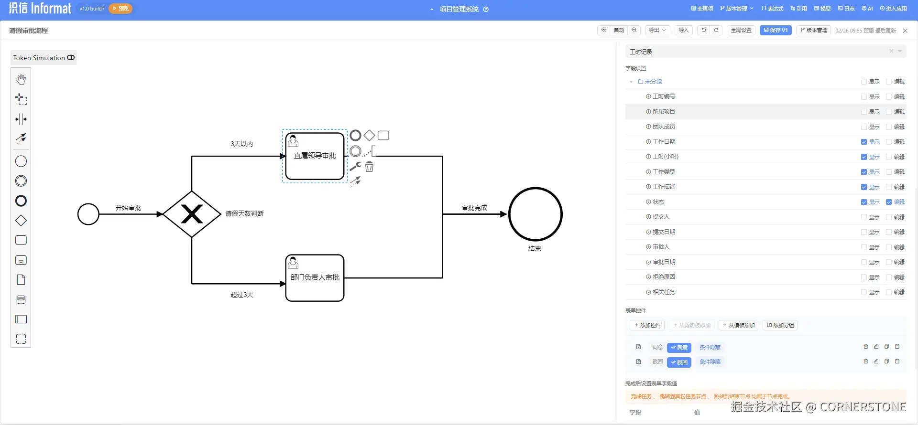Create an end event from the palette
This screenshot has height=425, width=918.
coord(21,201)
